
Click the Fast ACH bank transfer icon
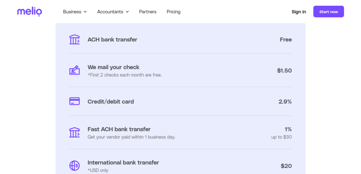74,132
